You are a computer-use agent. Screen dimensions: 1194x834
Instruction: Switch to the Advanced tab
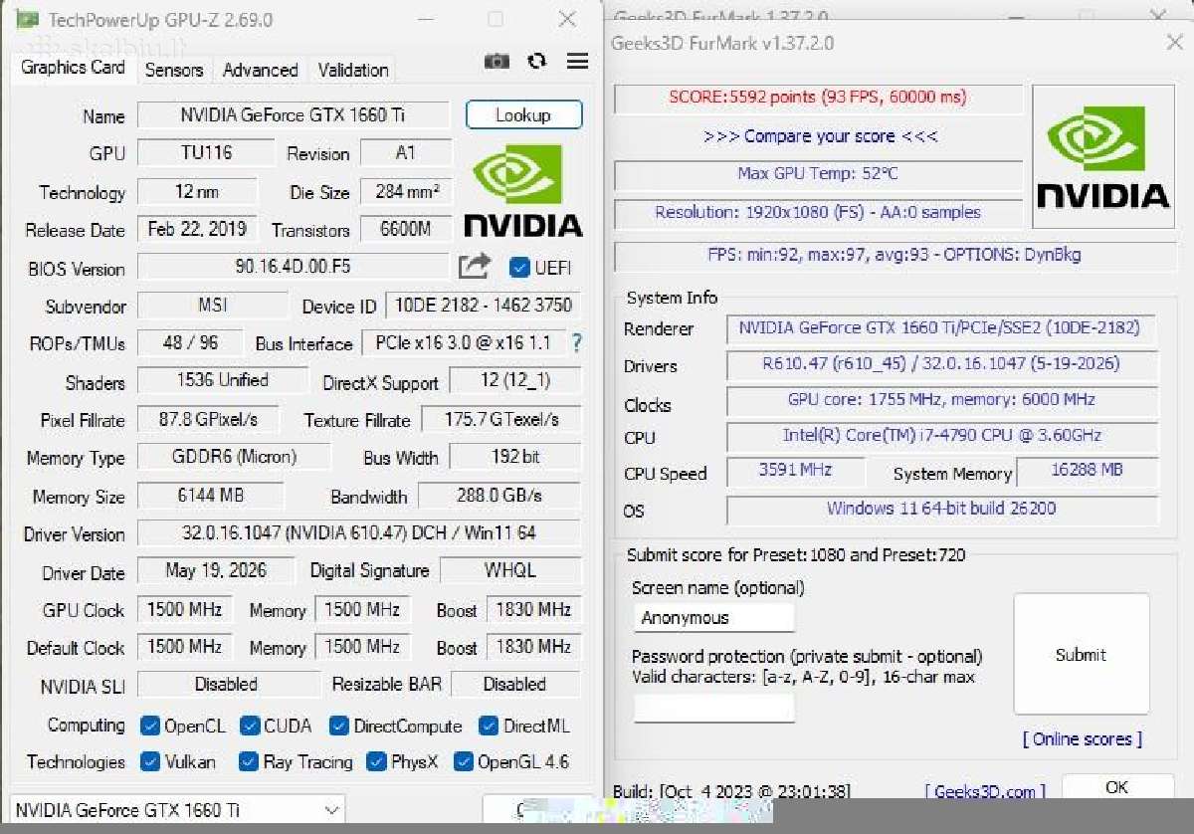click(x=261, y=70)
